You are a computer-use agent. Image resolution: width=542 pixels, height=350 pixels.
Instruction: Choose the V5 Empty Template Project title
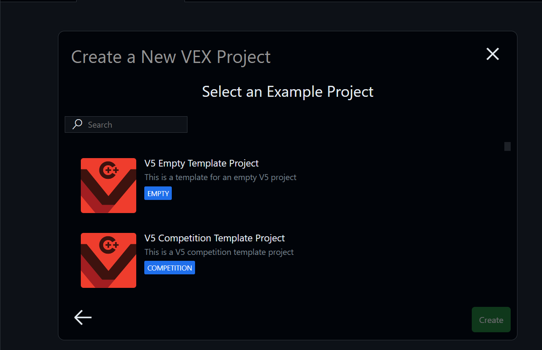tap(201, 163)
